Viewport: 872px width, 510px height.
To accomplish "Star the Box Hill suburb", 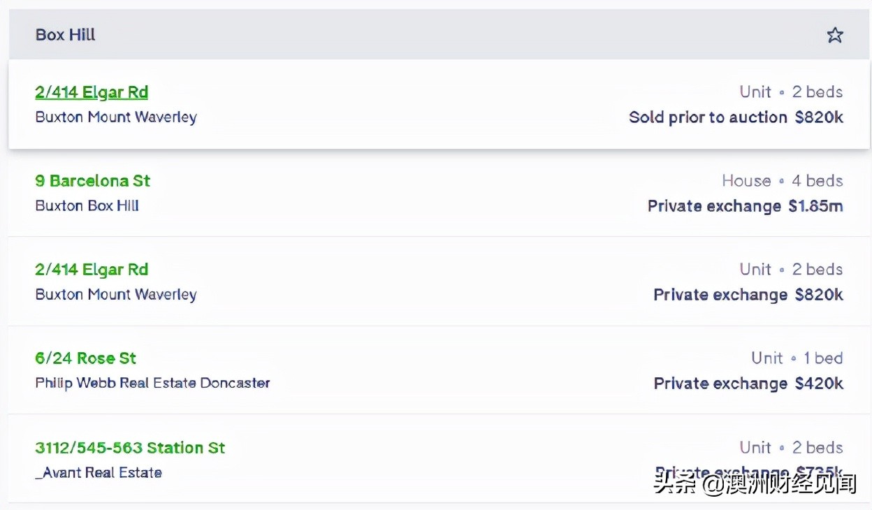I will [x=835, y=35].
